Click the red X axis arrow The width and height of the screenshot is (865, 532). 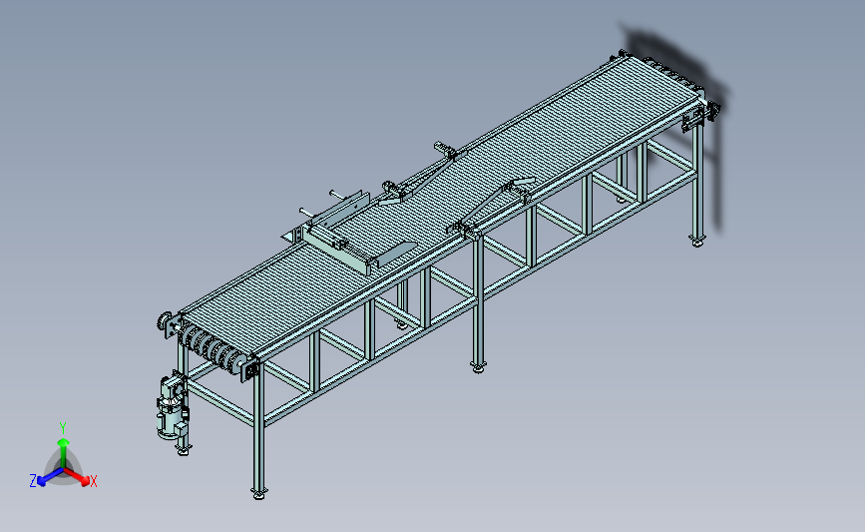pyautogui.click(x=77, y=476)
